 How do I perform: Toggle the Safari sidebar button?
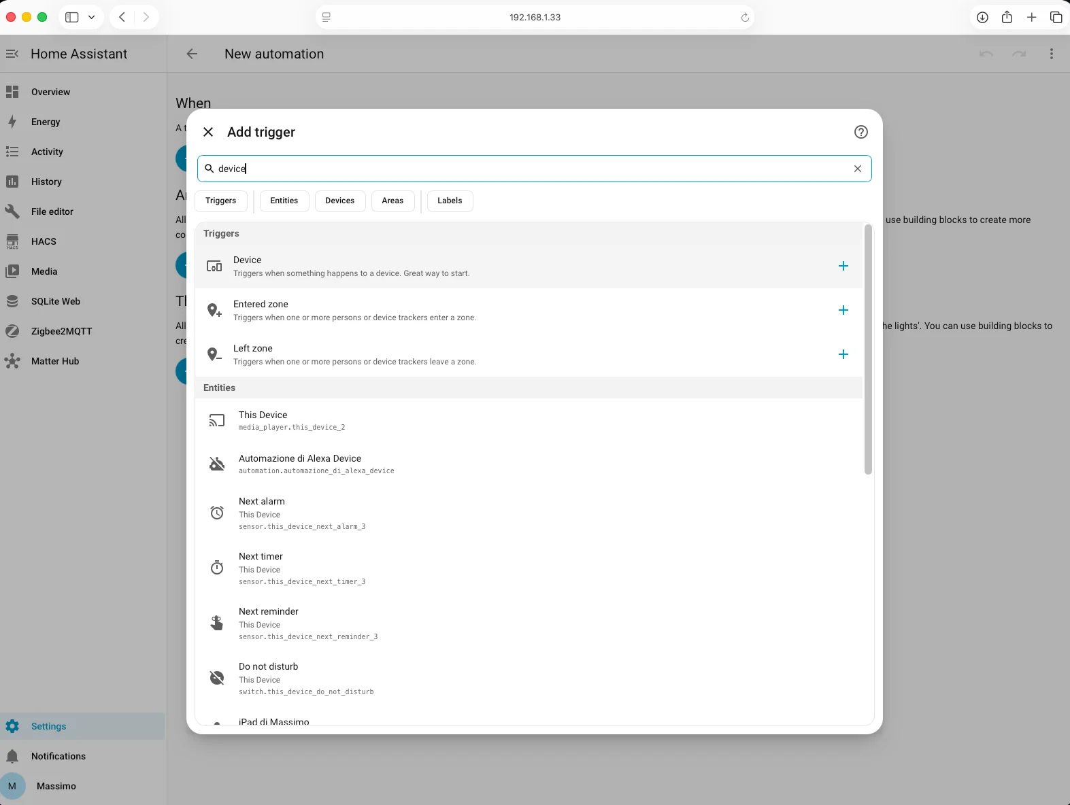(72, 17)
